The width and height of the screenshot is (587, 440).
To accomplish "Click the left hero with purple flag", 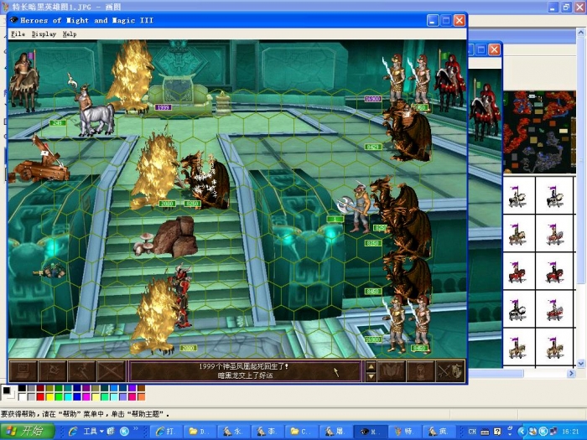I will click(24, 81).
